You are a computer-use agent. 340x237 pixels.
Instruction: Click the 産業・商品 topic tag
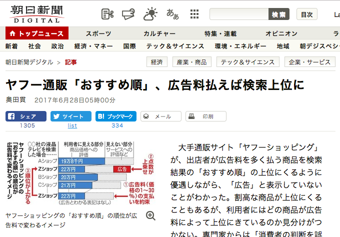[x=191, y=62]
